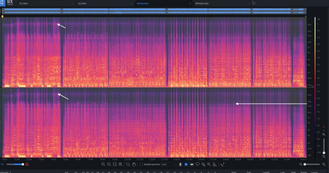329x173 pixels.
Task: Enable the Instant process checkbox
Action: (141, 164)
